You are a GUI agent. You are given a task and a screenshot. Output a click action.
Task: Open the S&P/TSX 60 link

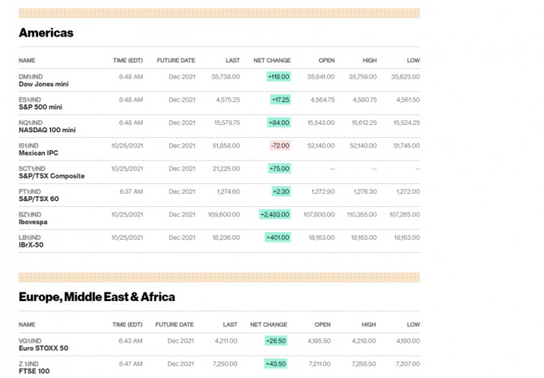38,199
